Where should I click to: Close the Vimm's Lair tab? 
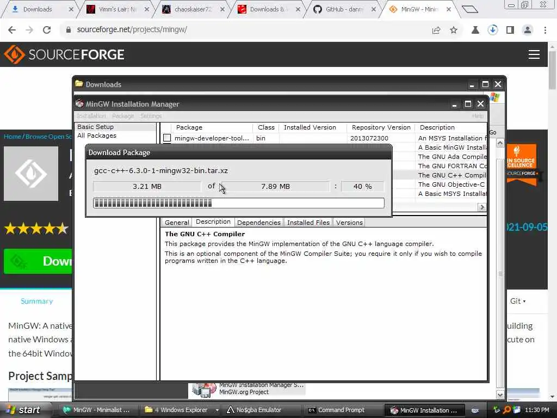pyautogui.click(x=146, y=9)
